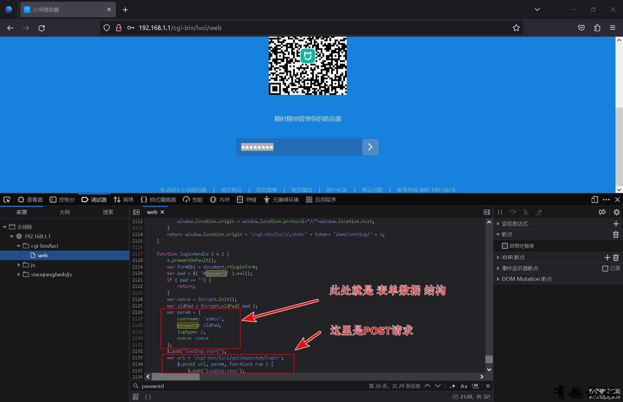
Task: Open the 存储 storage tab
Action: [246, 200]
